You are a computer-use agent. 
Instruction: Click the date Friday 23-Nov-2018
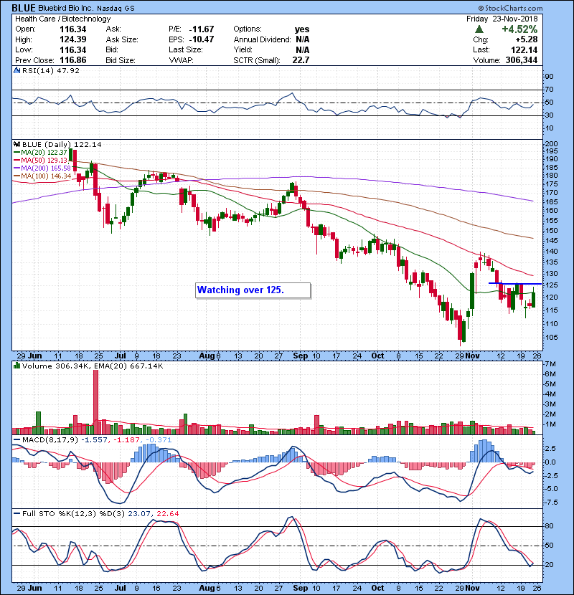point(502,19)
